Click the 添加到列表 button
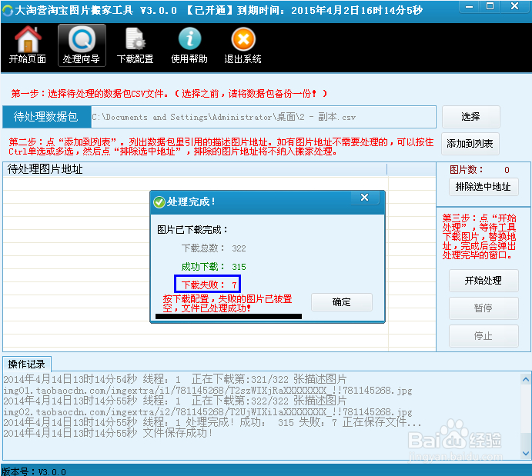 pyautogui.click(x=470, y=144)
